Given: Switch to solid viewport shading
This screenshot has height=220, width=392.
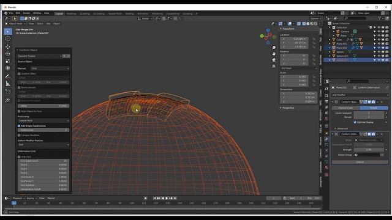Looking at the screenshot, I should (x=307, y=24).
